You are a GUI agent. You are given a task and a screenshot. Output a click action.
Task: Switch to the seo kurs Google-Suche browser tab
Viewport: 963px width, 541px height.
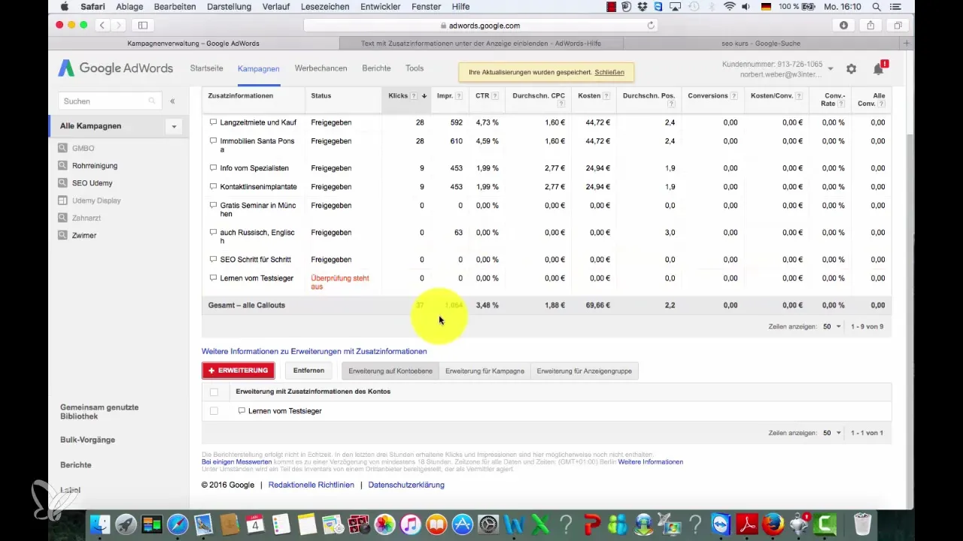click(763, 44)
